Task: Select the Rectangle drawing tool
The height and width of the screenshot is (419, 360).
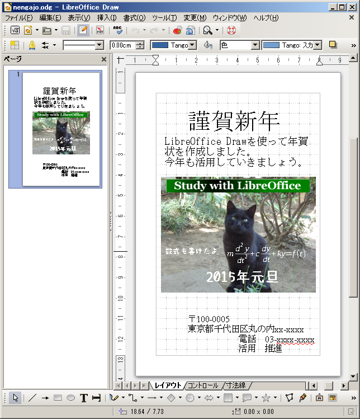Action: pos(58,398)
